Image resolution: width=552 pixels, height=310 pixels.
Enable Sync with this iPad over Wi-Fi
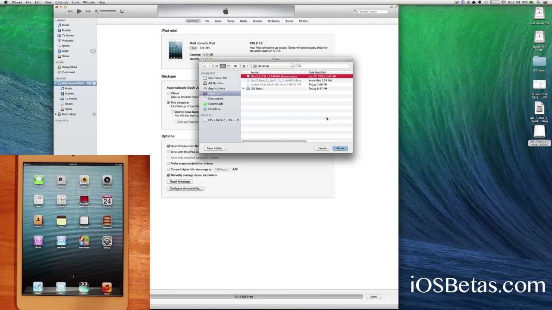click(x=168, y=152)
